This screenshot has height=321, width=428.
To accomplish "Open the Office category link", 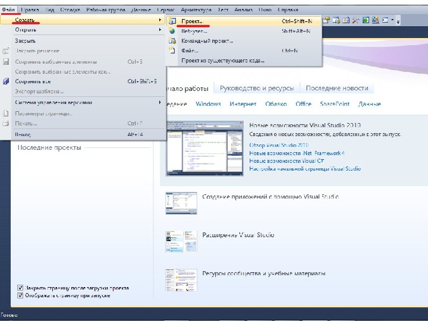I will coord(303,104).
